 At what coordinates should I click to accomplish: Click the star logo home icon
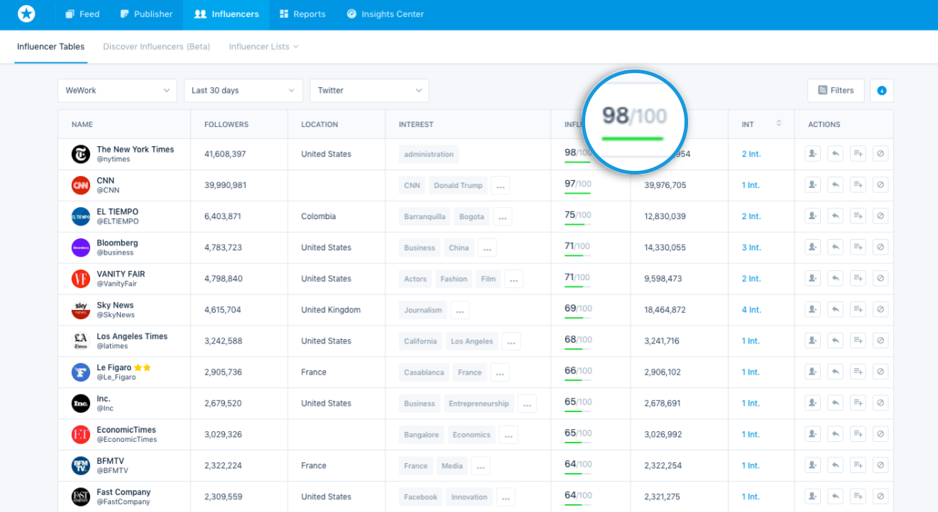tap(26, 13)
